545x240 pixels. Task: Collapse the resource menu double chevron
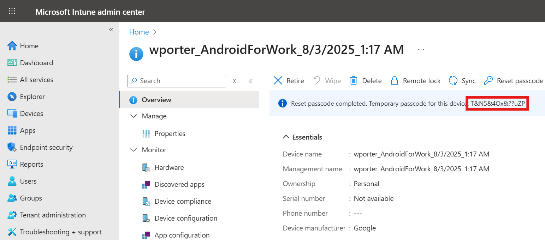pos(250,81)
